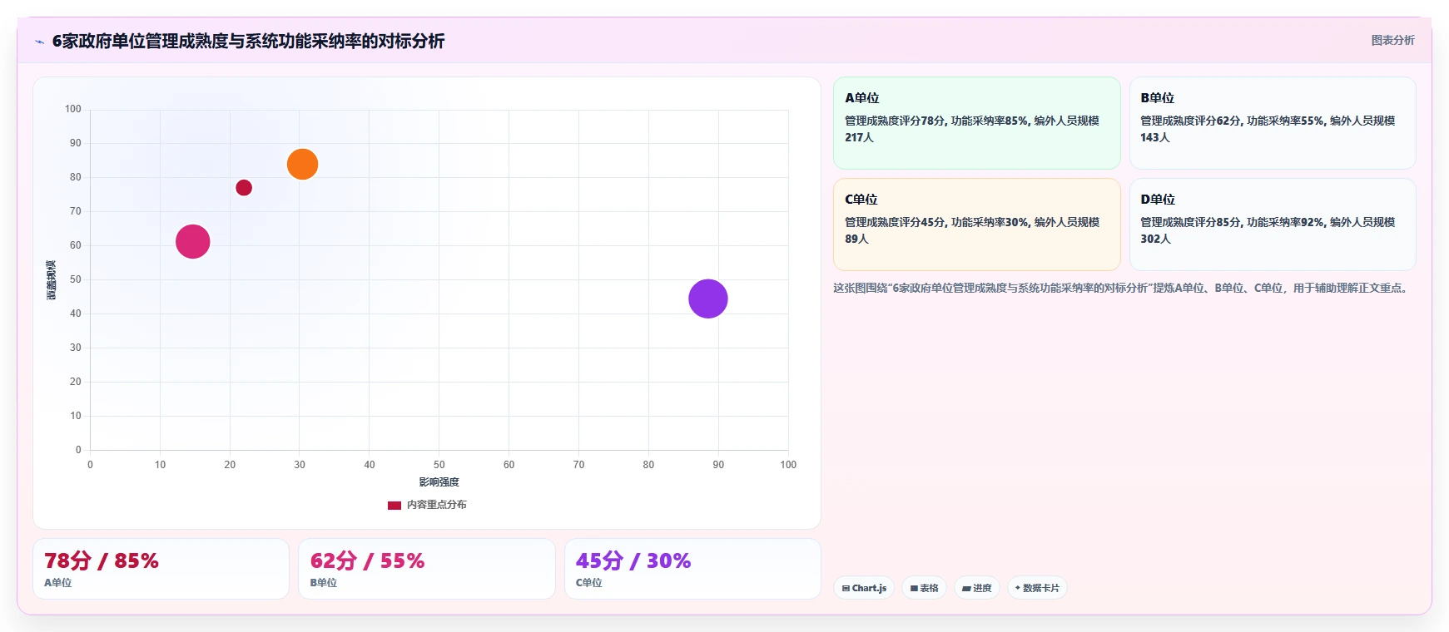
Task: Open the B单位 info card
Action: point(1272,123)
